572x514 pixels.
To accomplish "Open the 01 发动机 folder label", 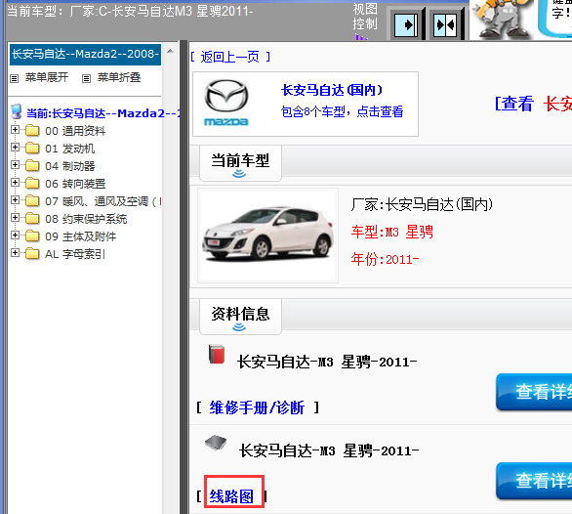I will (69, 149).
